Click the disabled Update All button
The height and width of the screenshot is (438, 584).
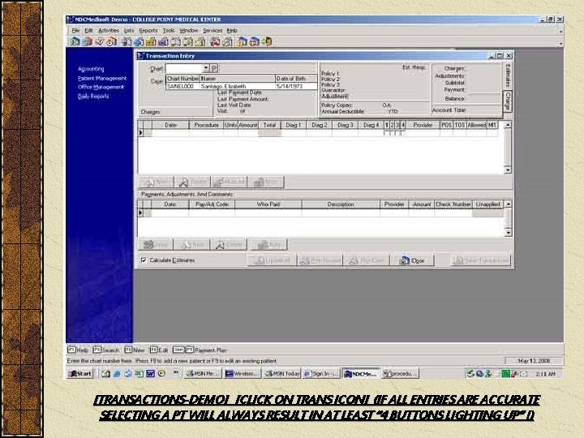coord(272,260)
